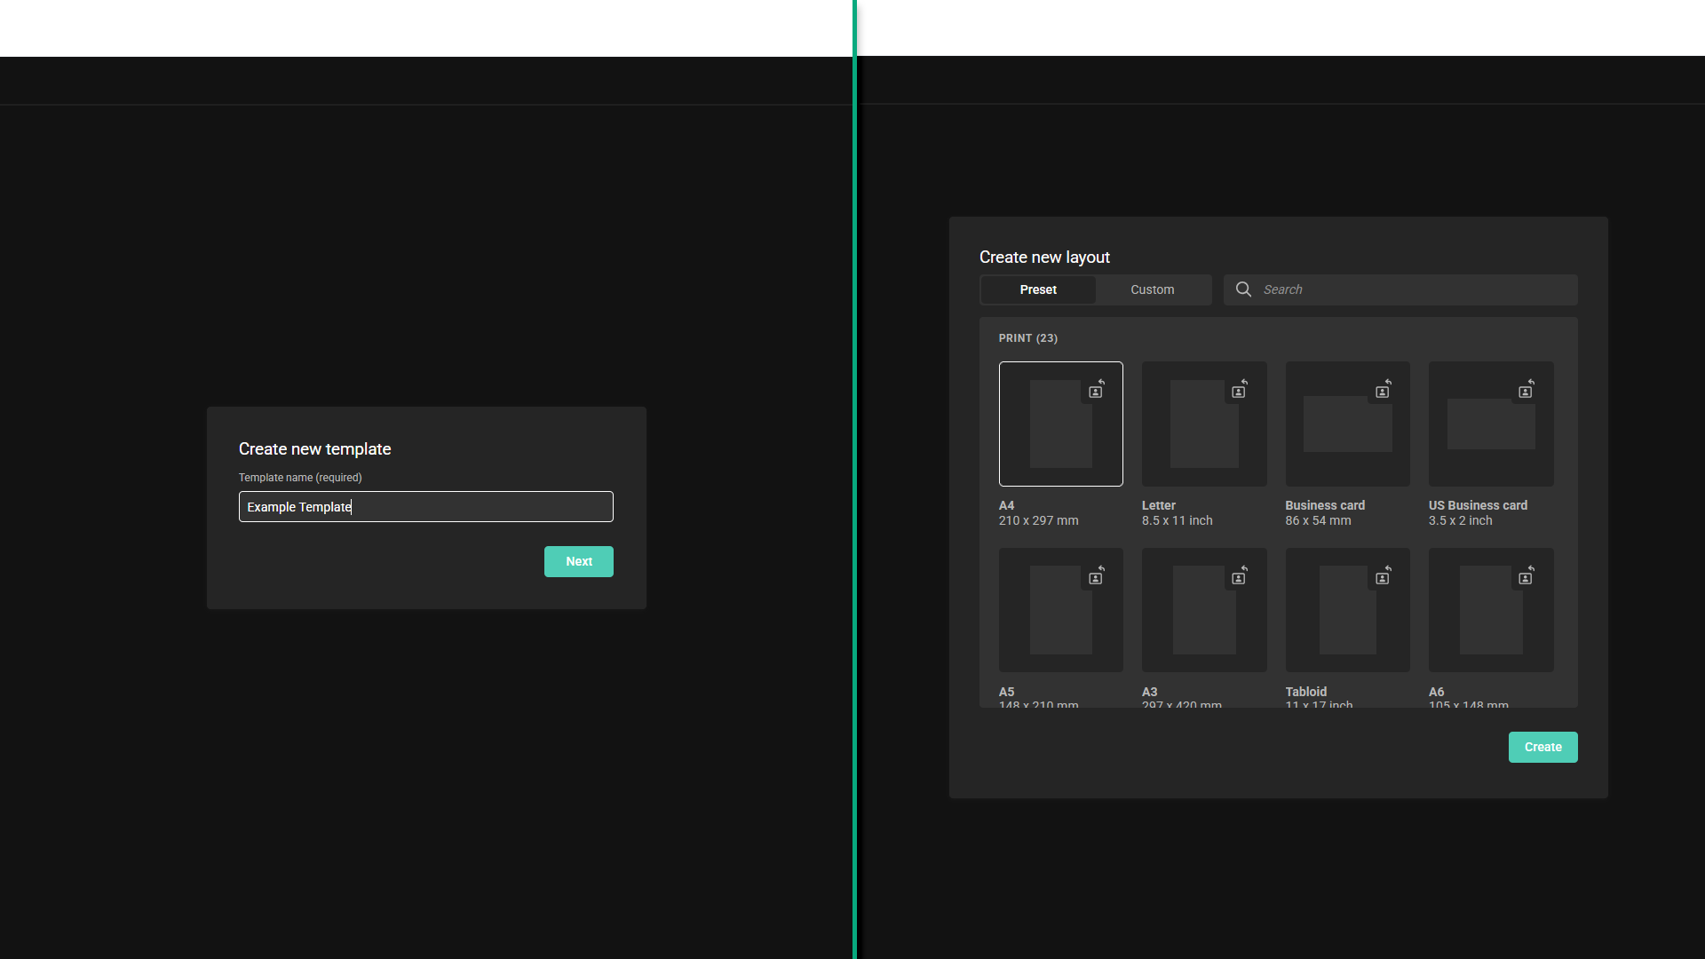Click the '3.5 x 2 inch' size text
The height and width of the screenshot is (959, 1705).
(1461, 521)
